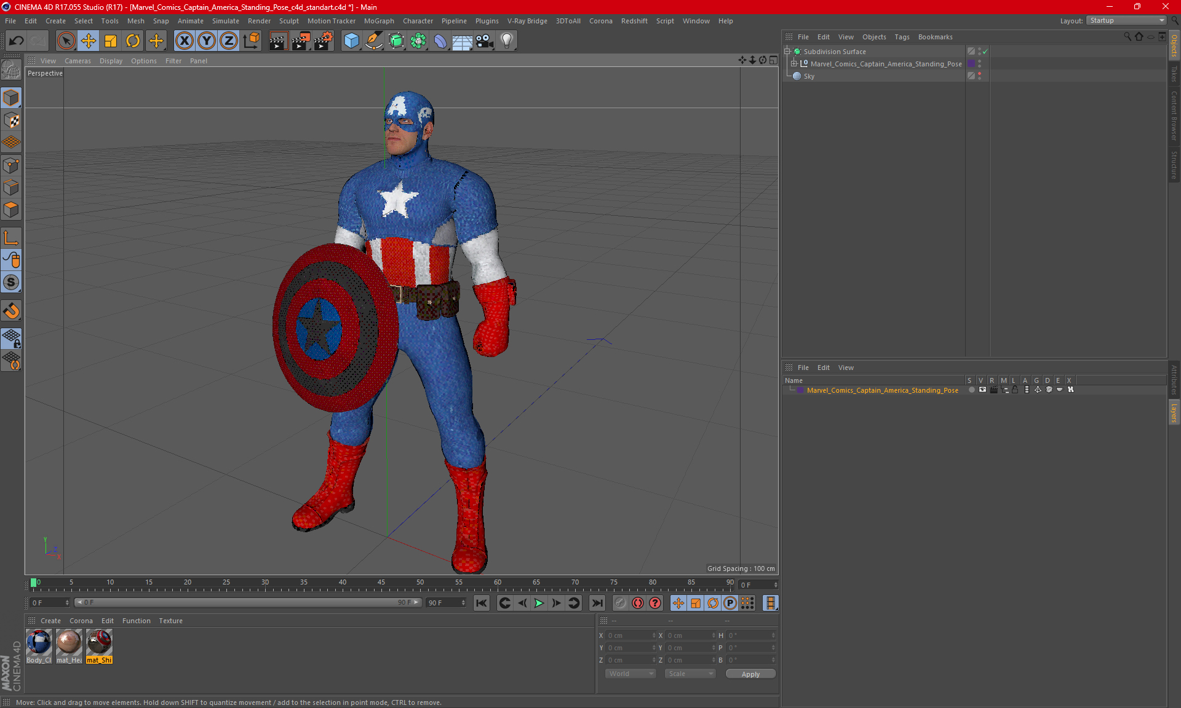Select the Rotate tool icon
The height and width of the screenshot is (708, 1181).
coord(133,41)
